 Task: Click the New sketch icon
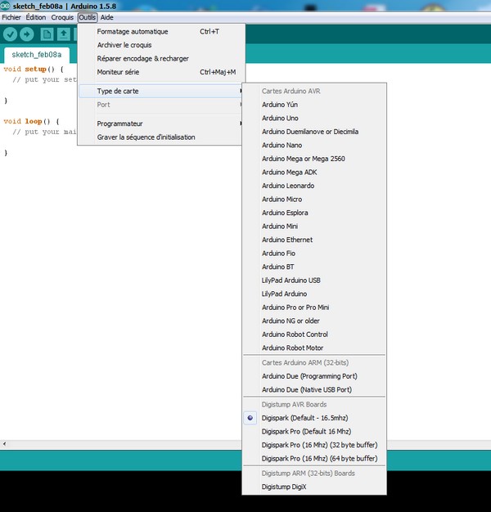point(47,34)
